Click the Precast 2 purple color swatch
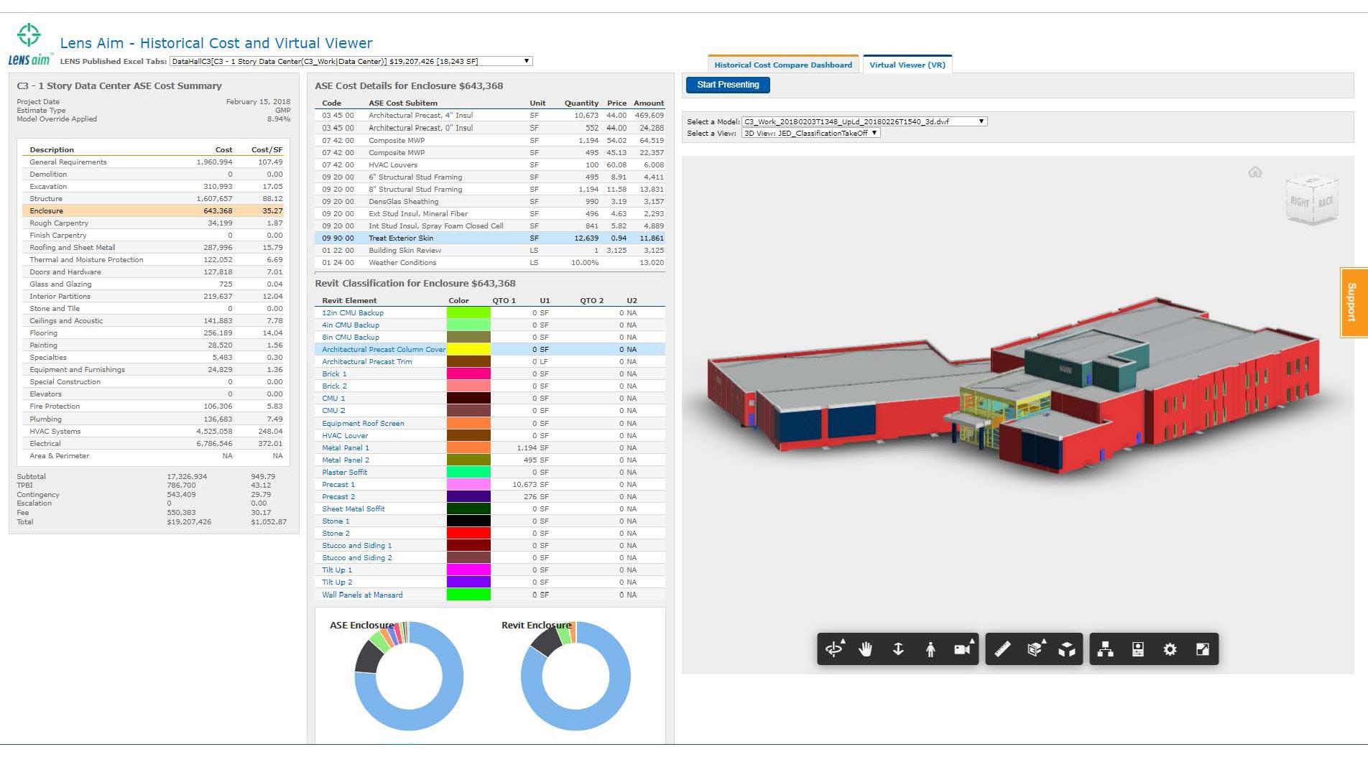Screen dimensions: 1368x757 pyautogui.click(x=468, y=497)
